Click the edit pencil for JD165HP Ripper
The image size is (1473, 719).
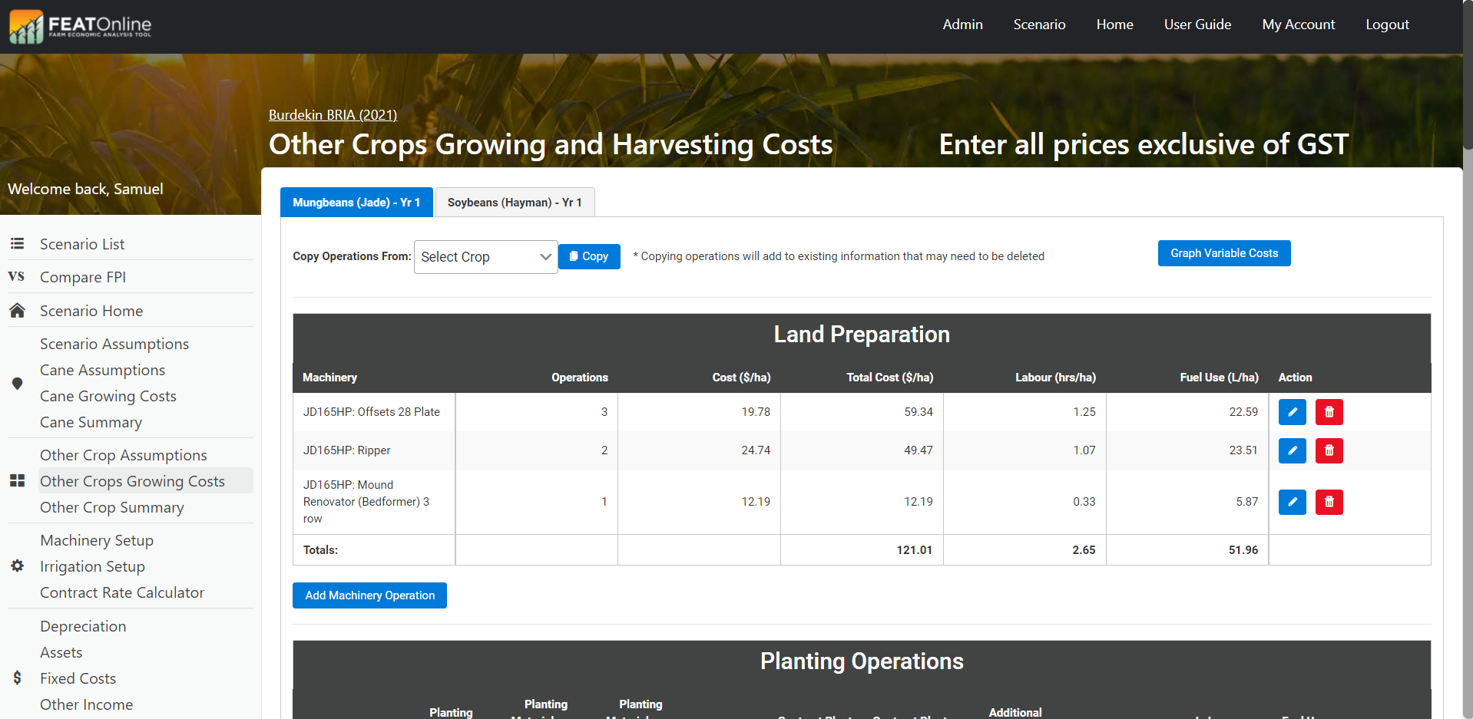1292,450
